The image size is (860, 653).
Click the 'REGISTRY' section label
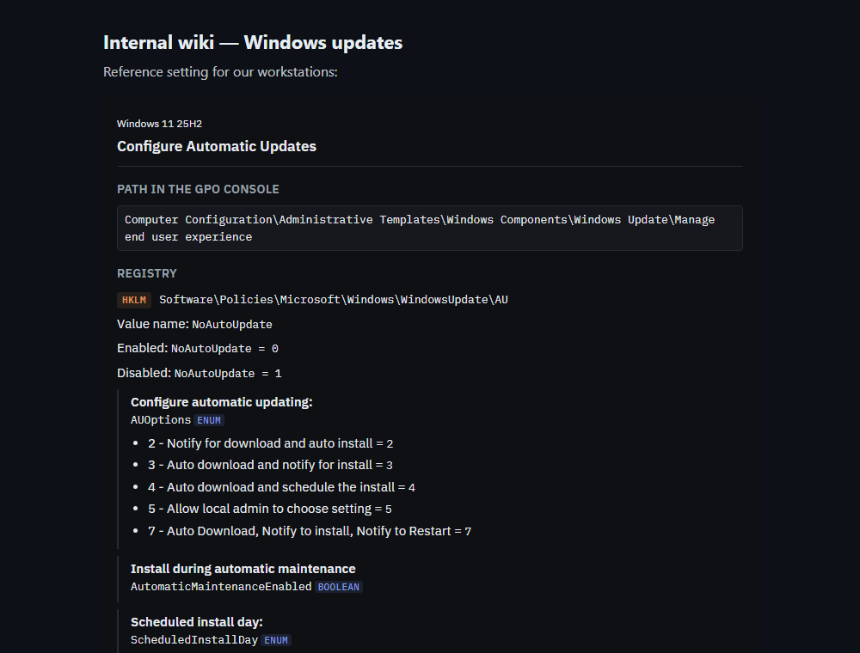tap(147, 273)
